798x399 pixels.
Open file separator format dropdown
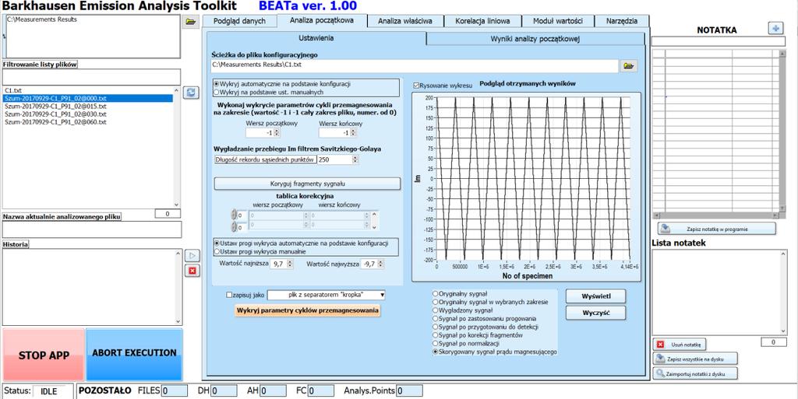point(327,295)
